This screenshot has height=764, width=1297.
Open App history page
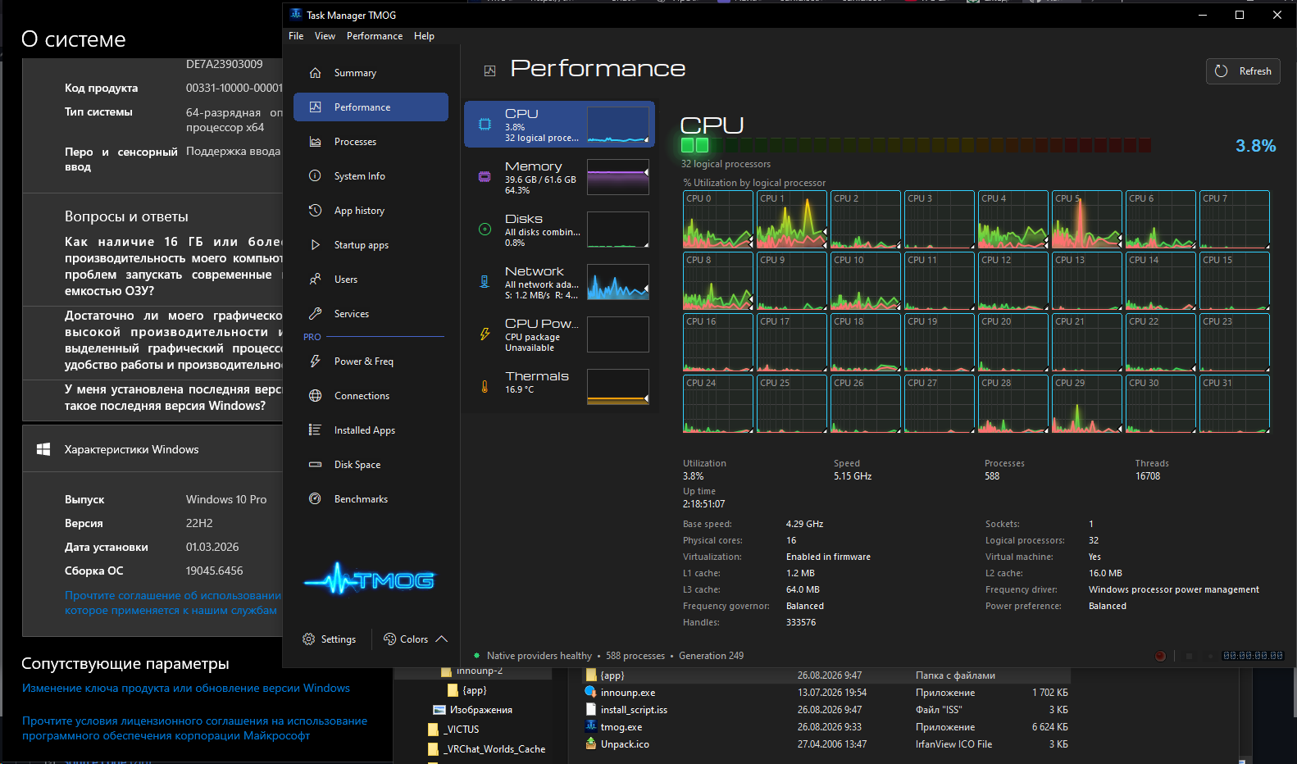click(371, 211)
